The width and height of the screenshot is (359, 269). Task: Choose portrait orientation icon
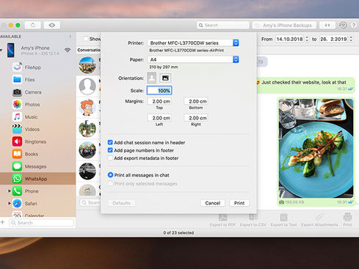tap(152, 78)
